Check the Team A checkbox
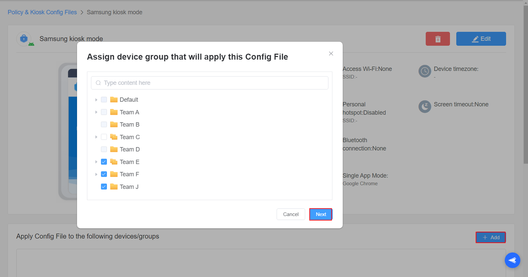The width and height of the screenshot is (528, 277). coord(104,112)
